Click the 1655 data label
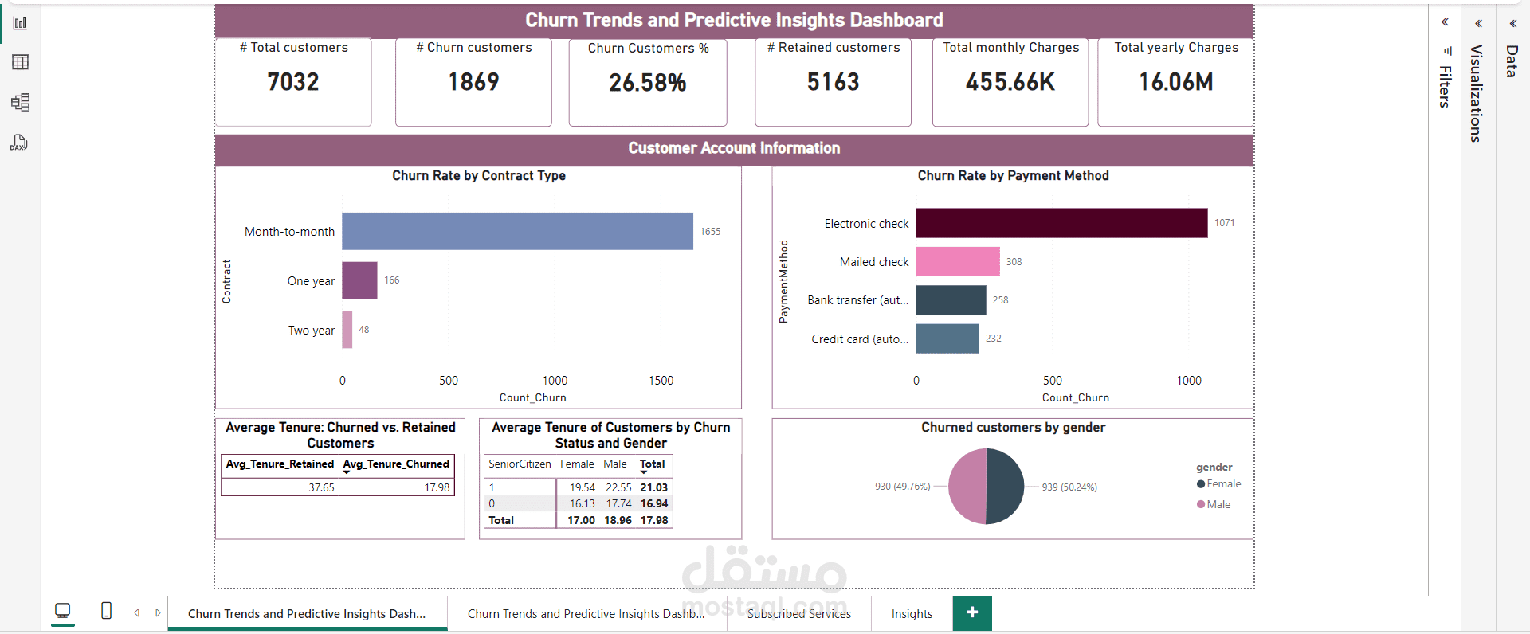Image resolution: width=1530 pixels, height=634 pixels. tap(710, 232)
